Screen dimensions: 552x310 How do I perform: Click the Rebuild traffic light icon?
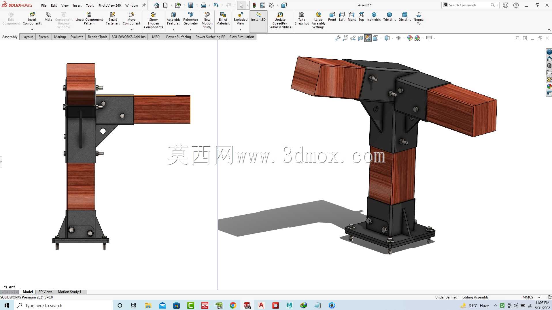[254, 5]
